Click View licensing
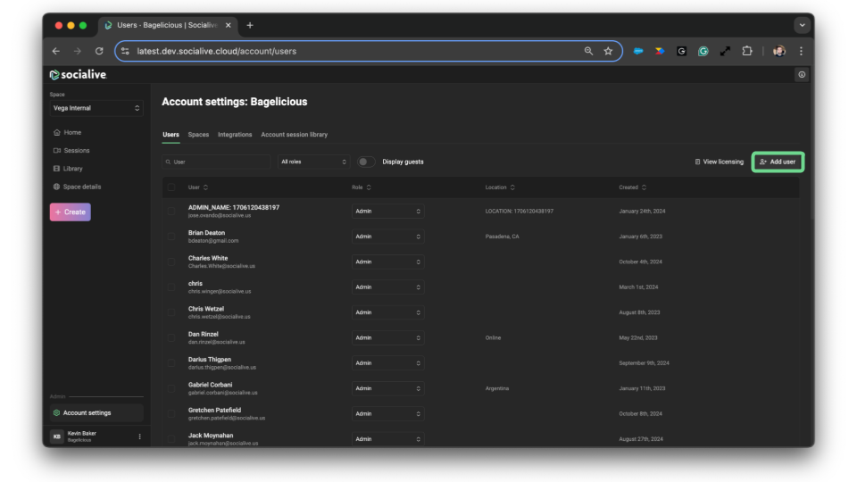This screenshot has width=857, height=482. [x=720, y=162]
